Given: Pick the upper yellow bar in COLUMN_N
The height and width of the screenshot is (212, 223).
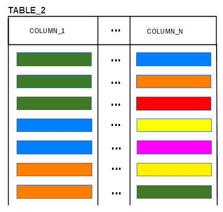Looking at the screenshot, I should coord(174,125).
